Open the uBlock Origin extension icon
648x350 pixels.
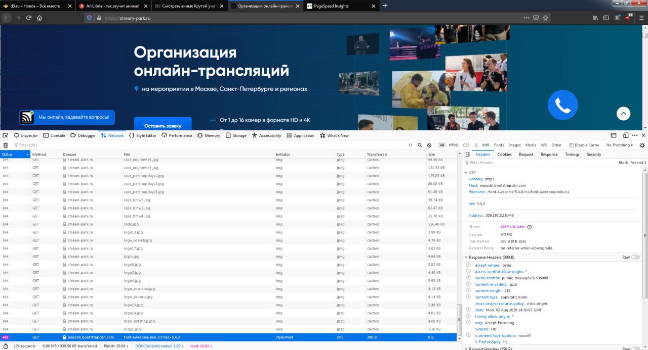pos(629,17)
